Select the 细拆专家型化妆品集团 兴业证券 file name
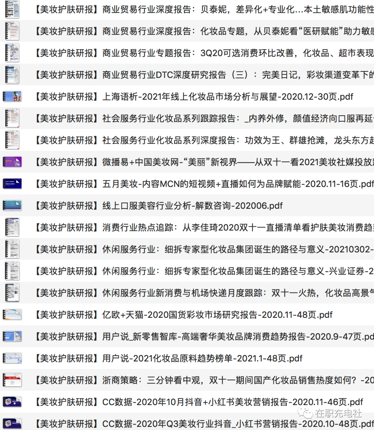The width and height of the screenshot is (374, 430). coord(204,271)
